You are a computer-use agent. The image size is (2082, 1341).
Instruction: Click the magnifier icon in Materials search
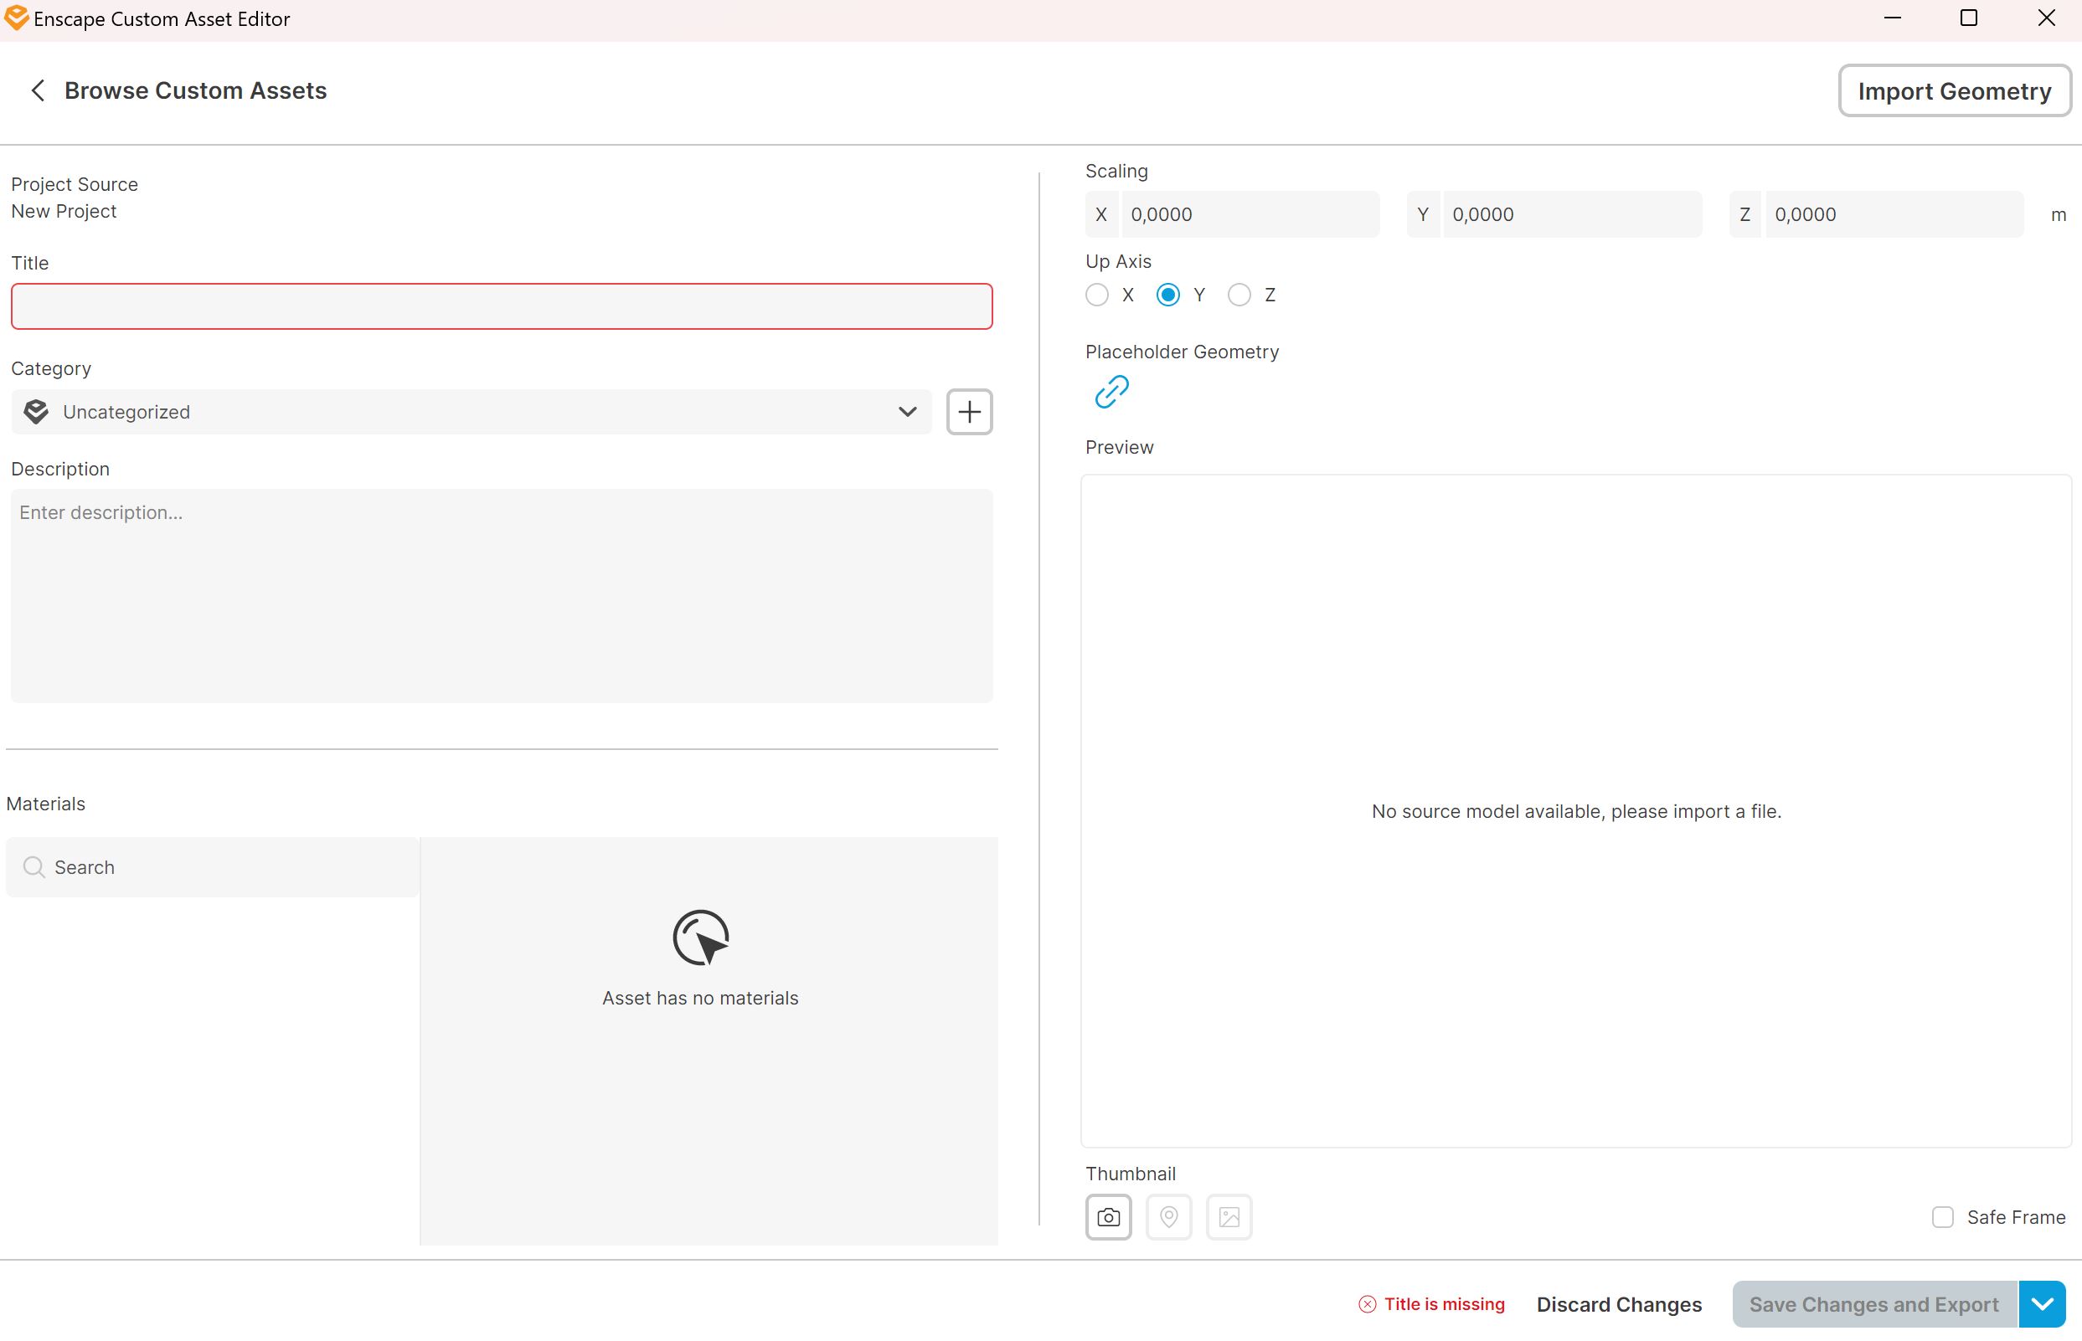tap(34, 867)
